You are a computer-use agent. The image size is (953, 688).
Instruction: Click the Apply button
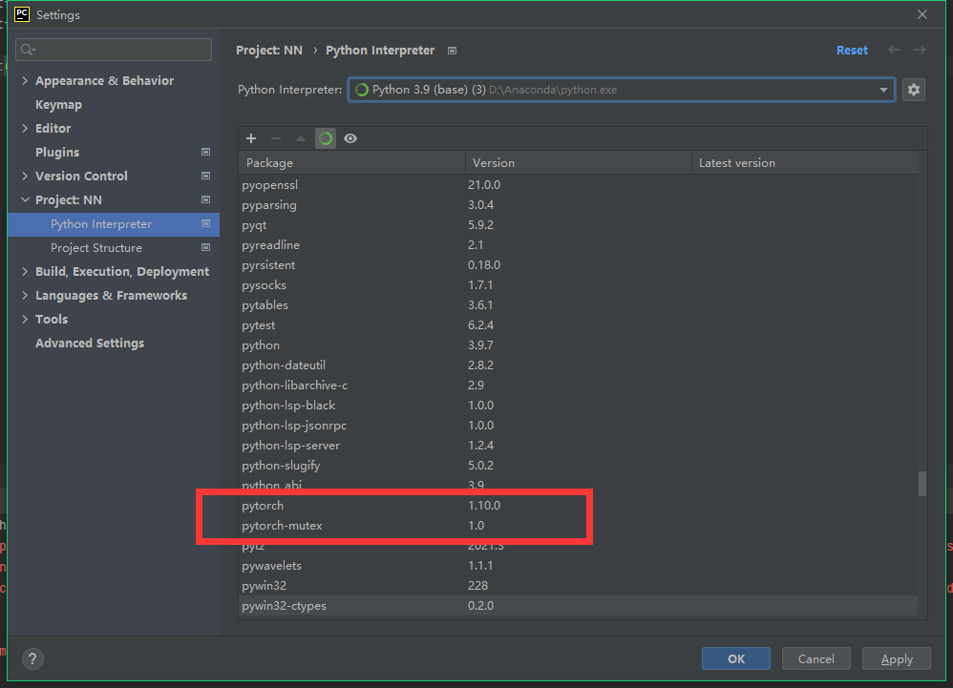click(896, 658)
